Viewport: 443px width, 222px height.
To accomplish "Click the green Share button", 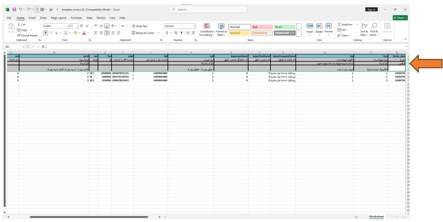I will 400,18.
